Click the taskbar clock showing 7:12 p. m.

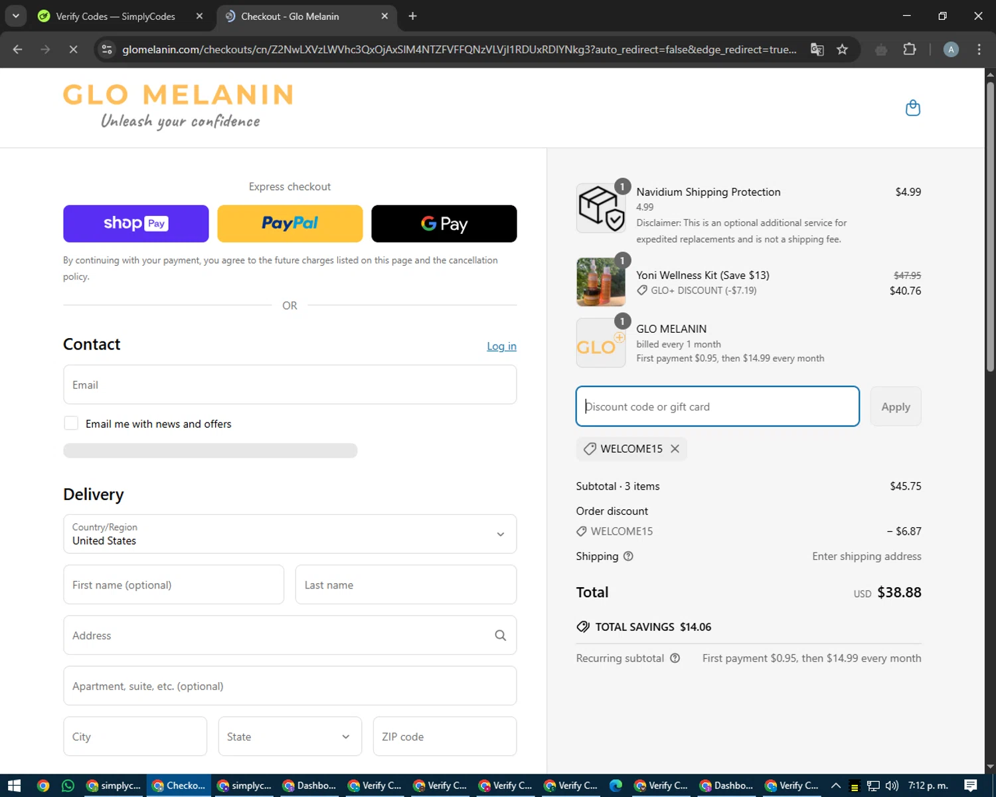(928, 786)
